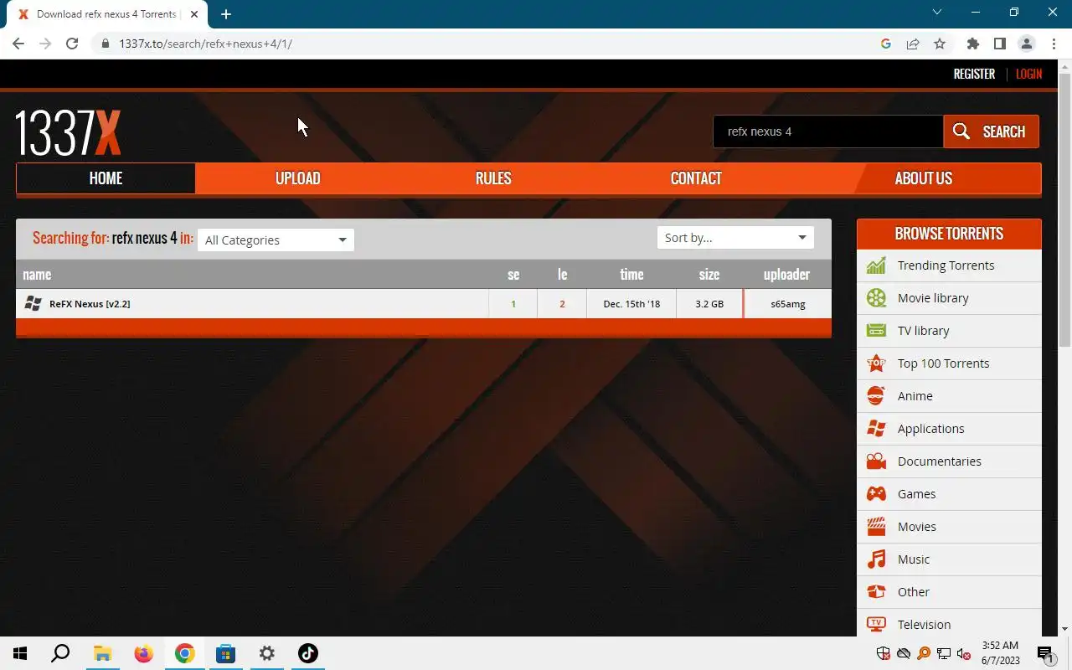
Task: Open Windows notification center icon
Action: click(1045, 653)
